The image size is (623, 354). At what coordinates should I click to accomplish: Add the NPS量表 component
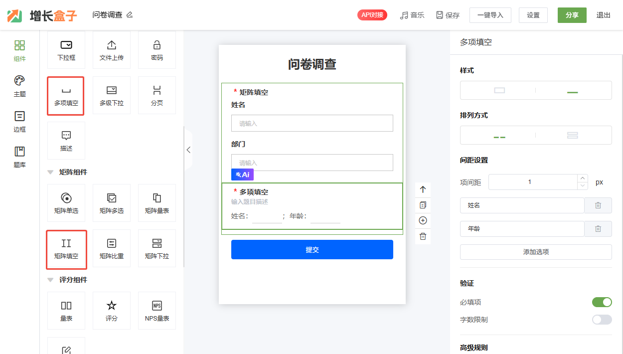[157, 311]
